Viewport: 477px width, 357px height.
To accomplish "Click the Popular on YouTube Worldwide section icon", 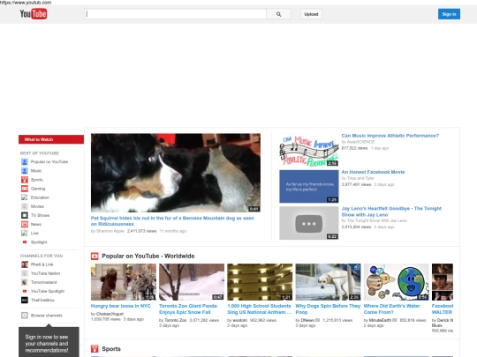I will [x=95, y=257].
